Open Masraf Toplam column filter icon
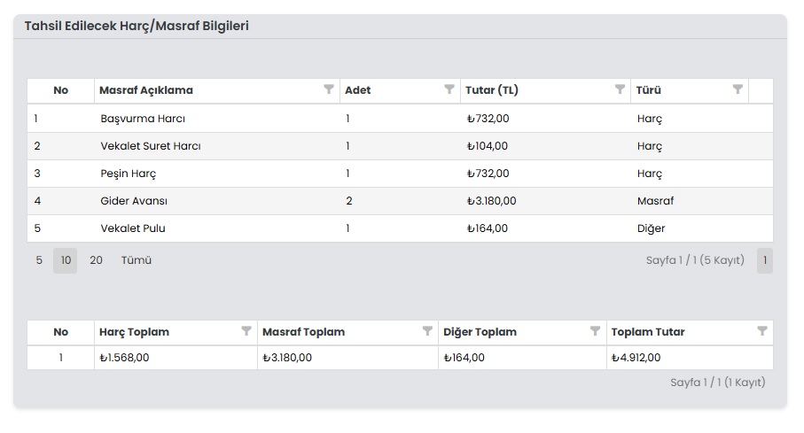 click(x=427, y=331)
